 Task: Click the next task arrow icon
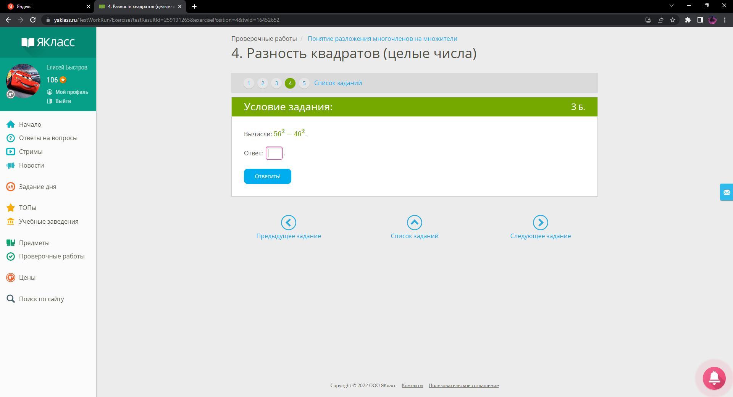point(540,223)
